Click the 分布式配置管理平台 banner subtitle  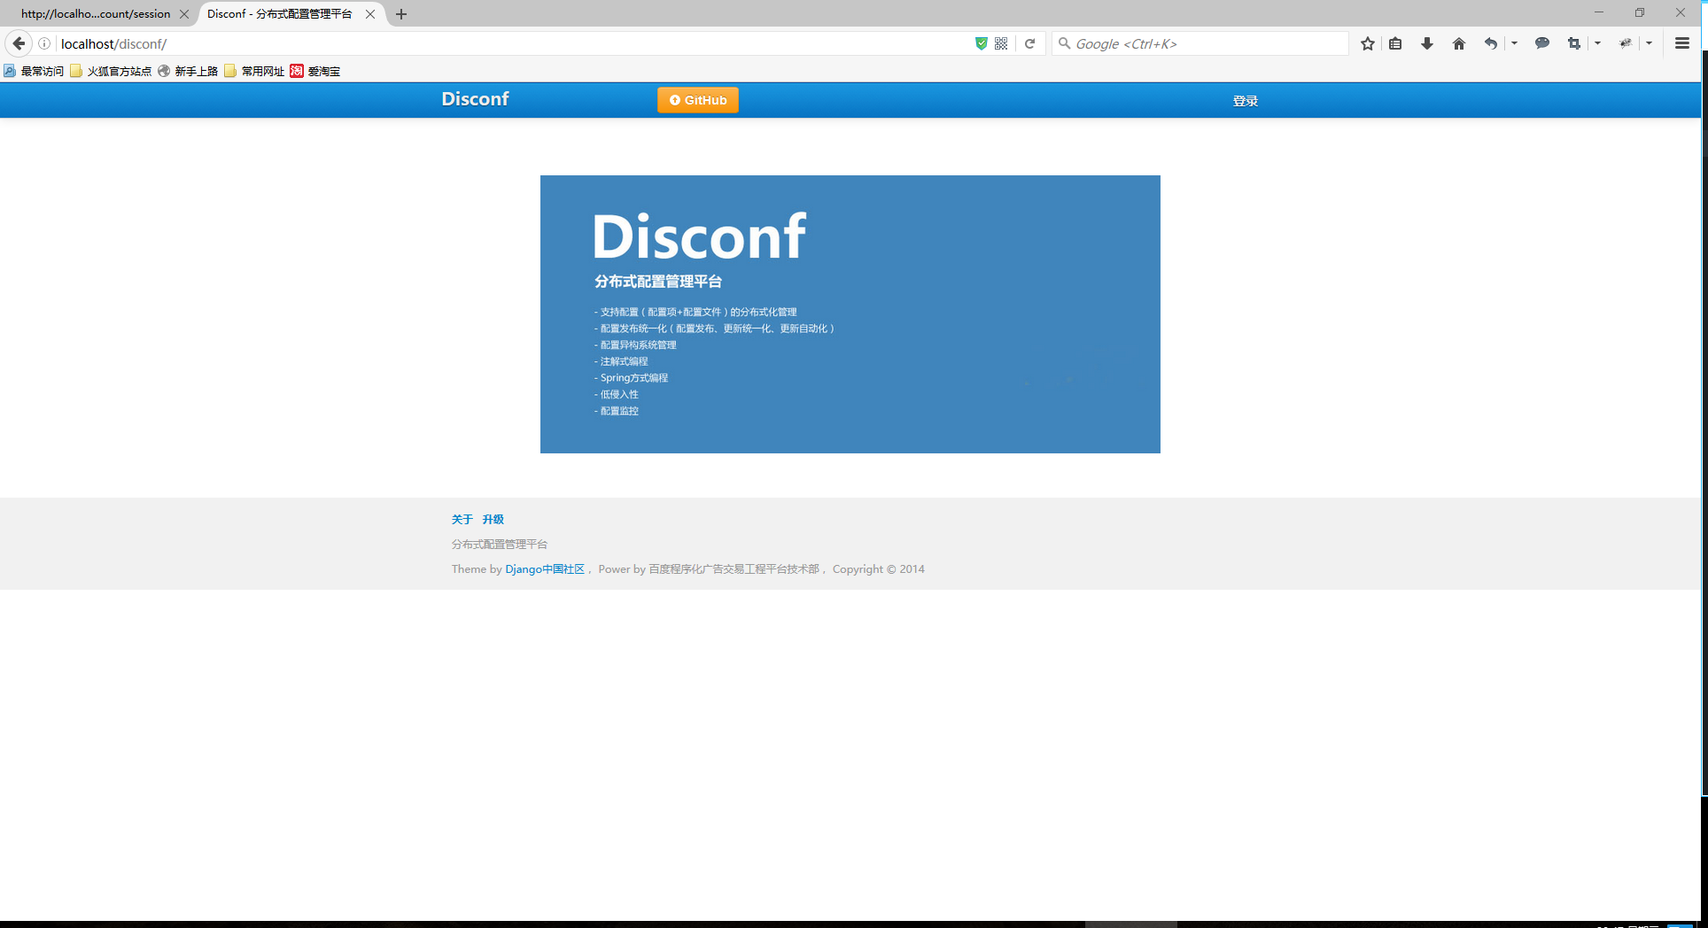[x=658, y=282]
